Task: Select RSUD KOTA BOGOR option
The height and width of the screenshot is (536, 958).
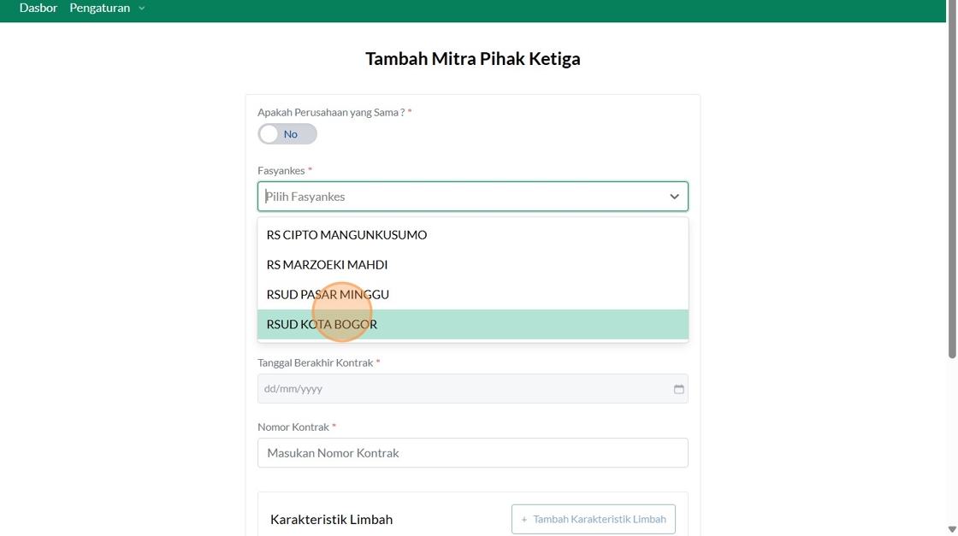Action: 322,325
